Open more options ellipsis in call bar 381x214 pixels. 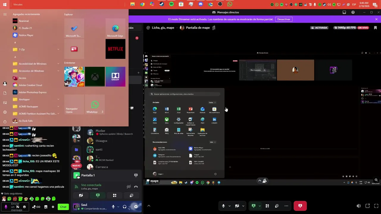pyautogui.click(x=286, y=206)
